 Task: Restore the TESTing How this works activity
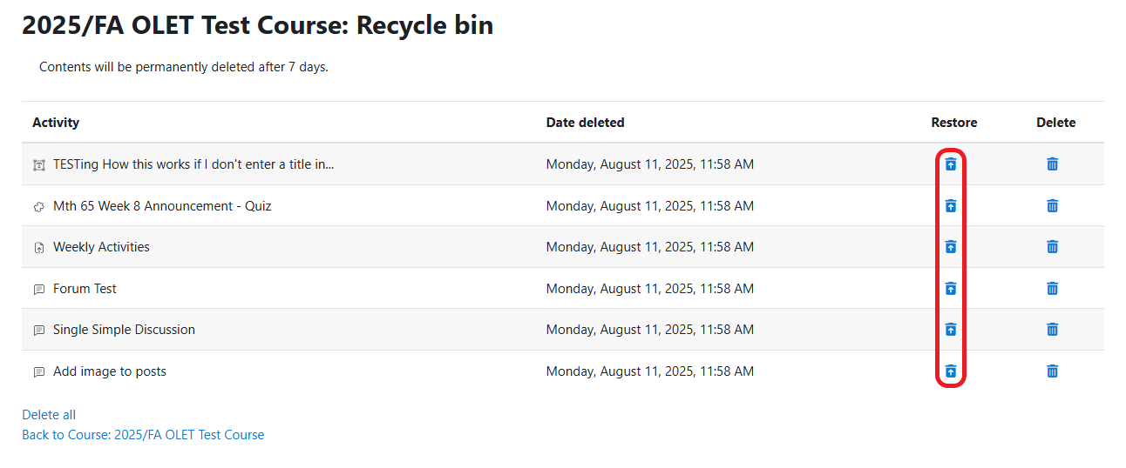coord(951,164)
